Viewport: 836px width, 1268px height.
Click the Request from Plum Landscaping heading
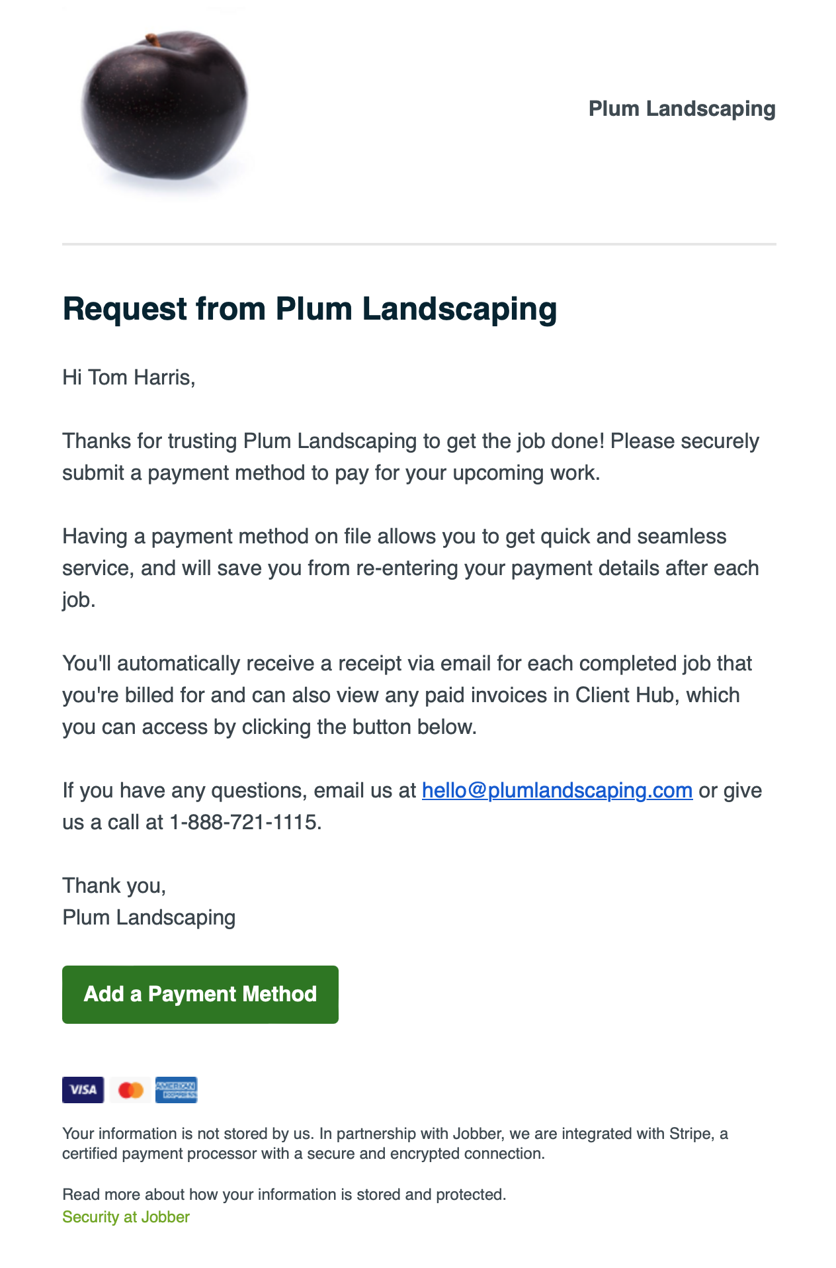click(x=310, y=309)
